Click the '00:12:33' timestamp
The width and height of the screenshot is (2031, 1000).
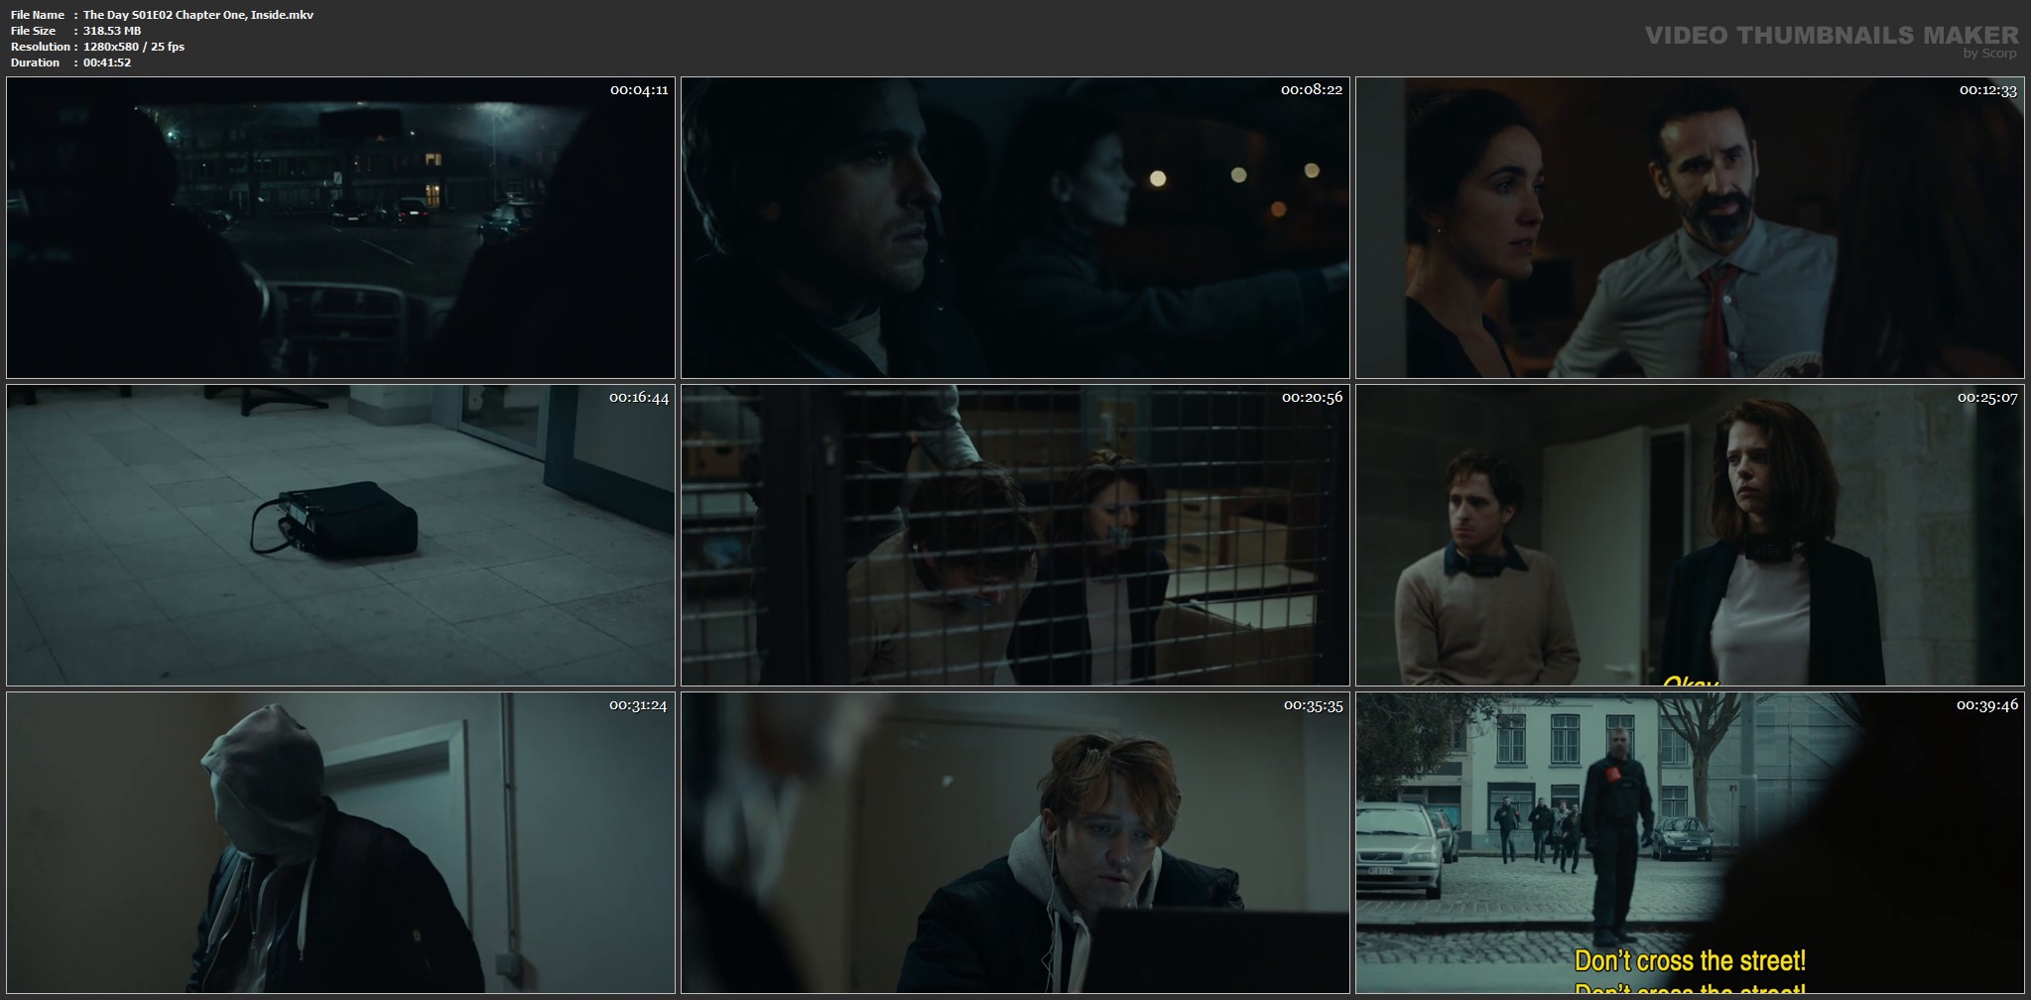tap(1988, 90)
